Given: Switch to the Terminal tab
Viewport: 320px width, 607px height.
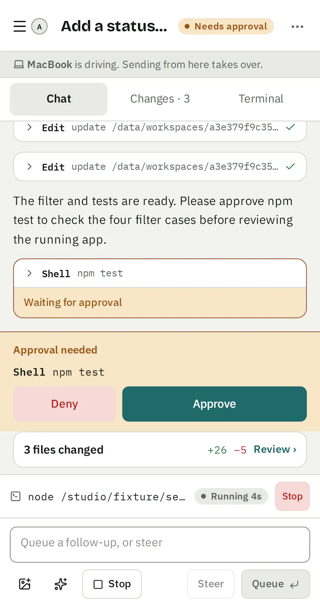Looking at the screenshot, I should (x=261, y=99).
